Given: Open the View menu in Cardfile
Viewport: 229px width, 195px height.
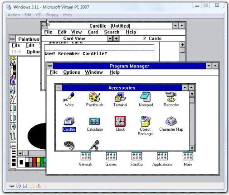Looking at the screenshot, I should click(77, 32).
